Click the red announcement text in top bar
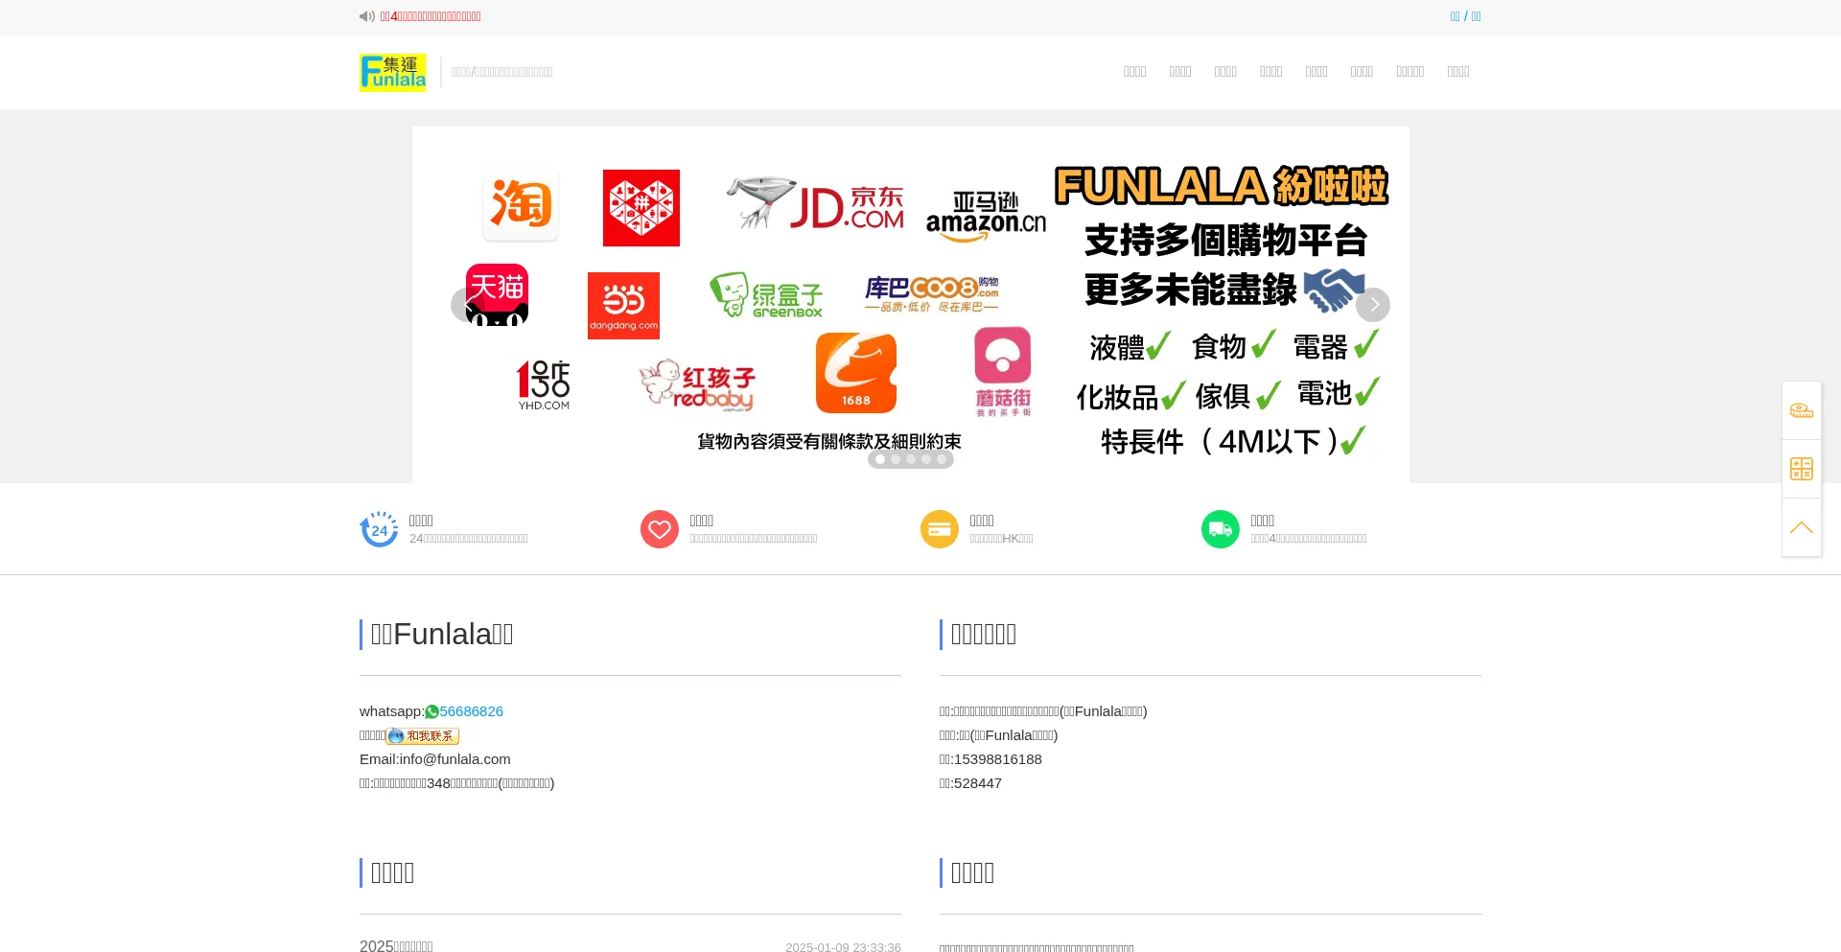 (x=431, y=16)
